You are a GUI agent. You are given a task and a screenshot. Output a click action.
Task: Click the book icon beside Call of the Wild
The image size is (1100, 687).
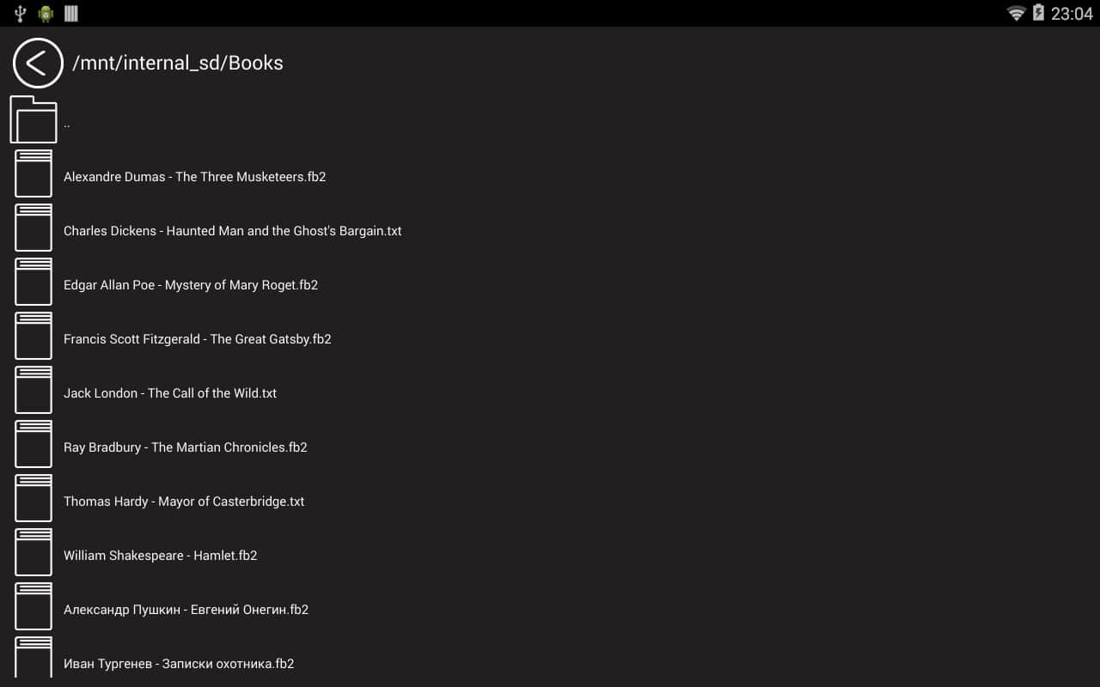pos(34,390)
